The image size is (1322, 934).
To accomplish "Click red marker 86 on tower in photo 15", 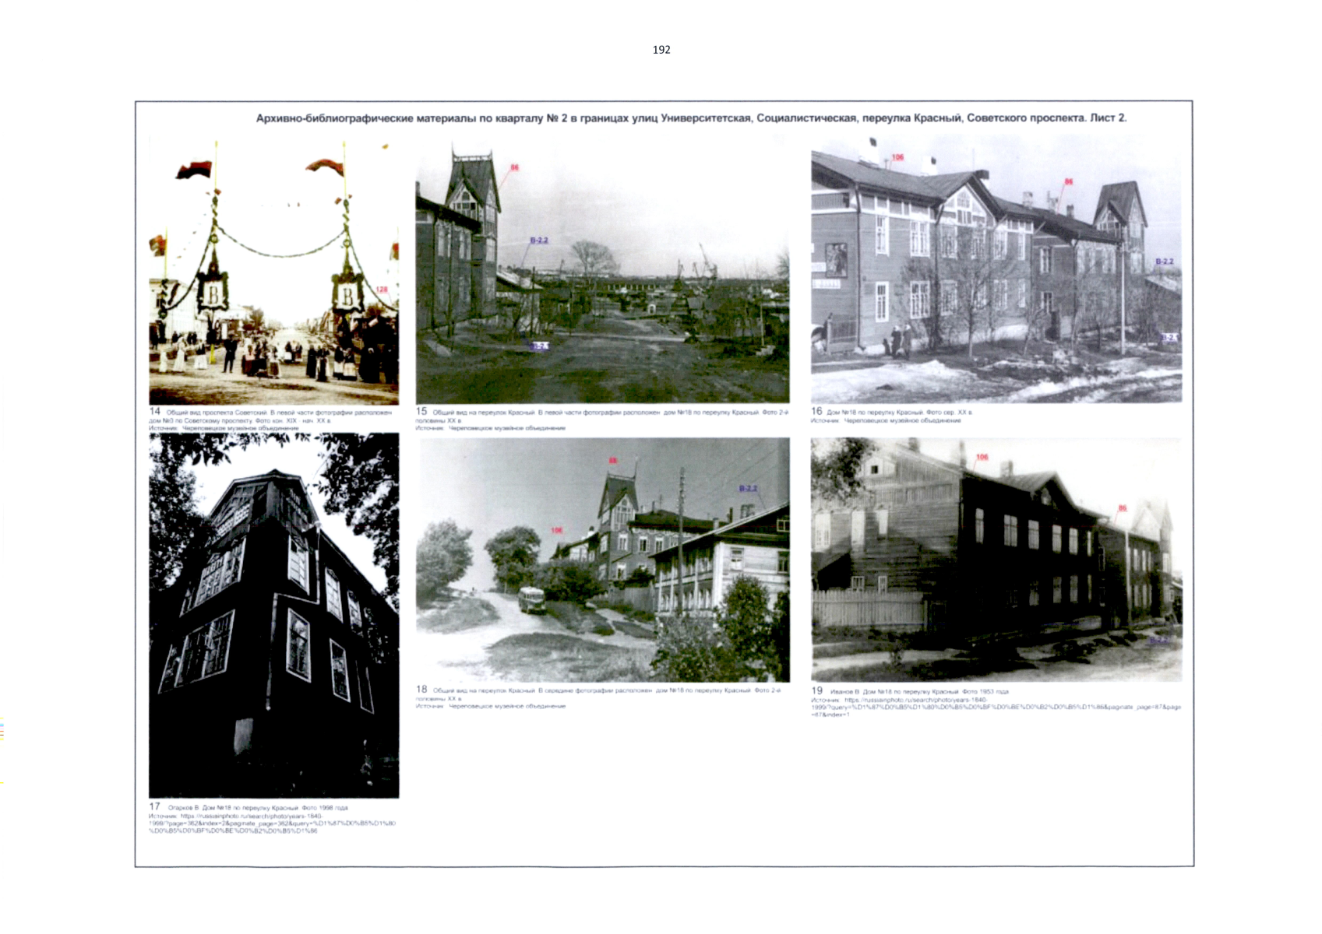I will 514,167.
